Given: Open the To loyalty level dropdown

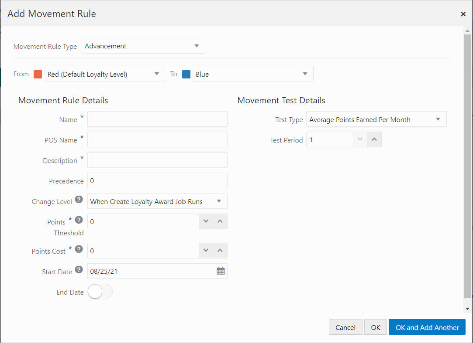Looking at the screenshot, I should (253, 74).
